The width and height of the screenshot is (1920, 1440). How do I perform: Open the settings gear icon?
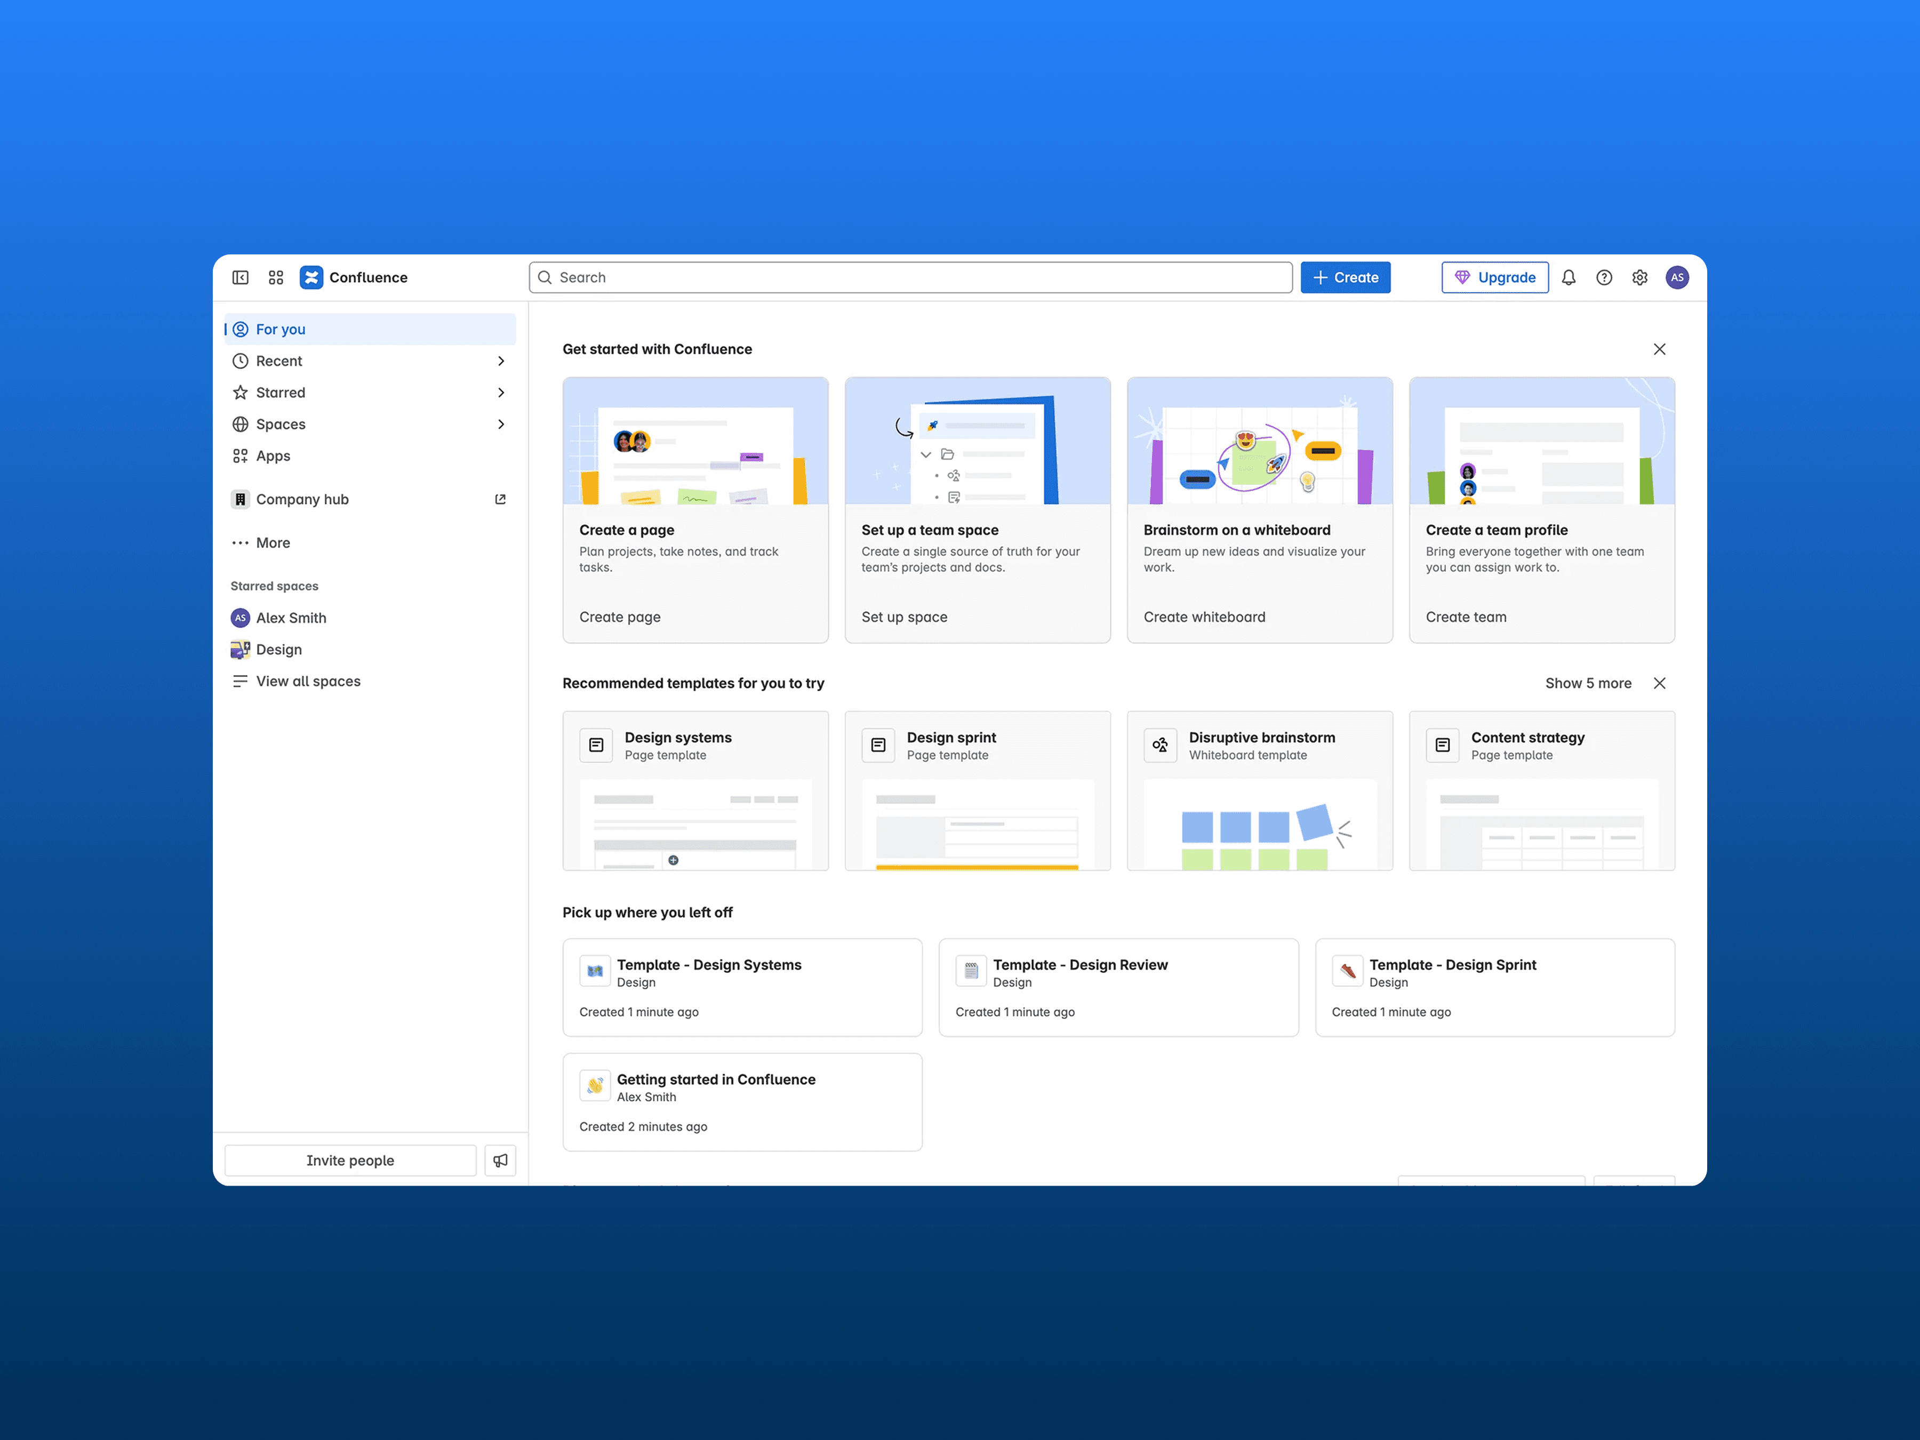tap(1639, 278)
